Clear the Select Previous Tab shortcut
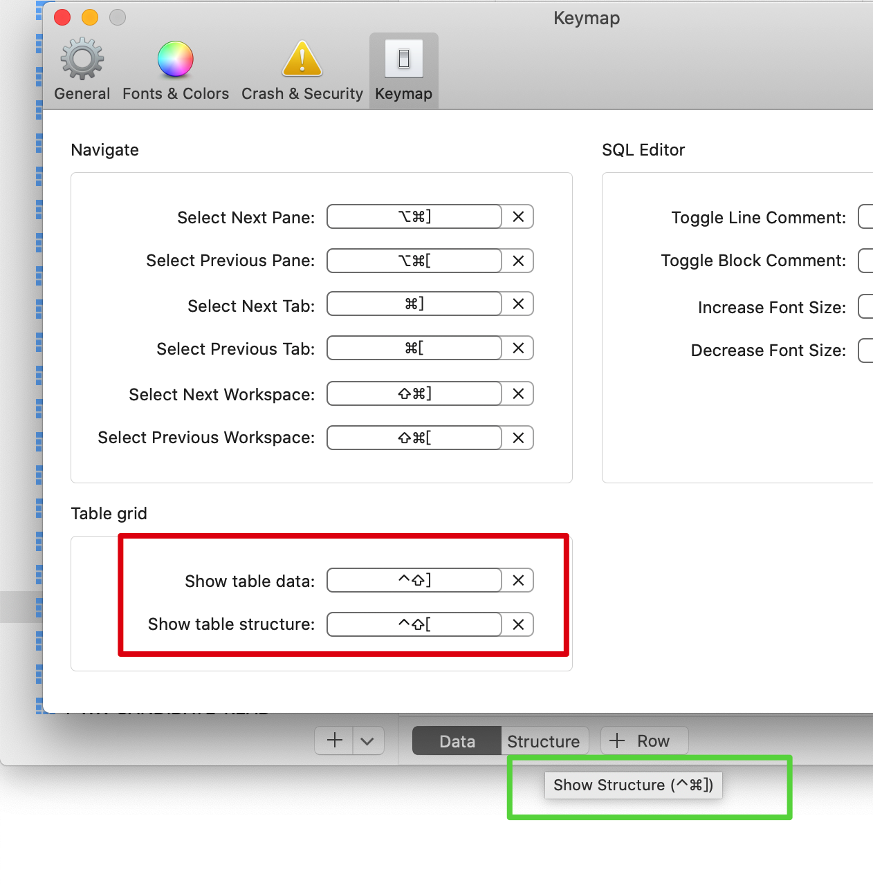 (517, 348)
